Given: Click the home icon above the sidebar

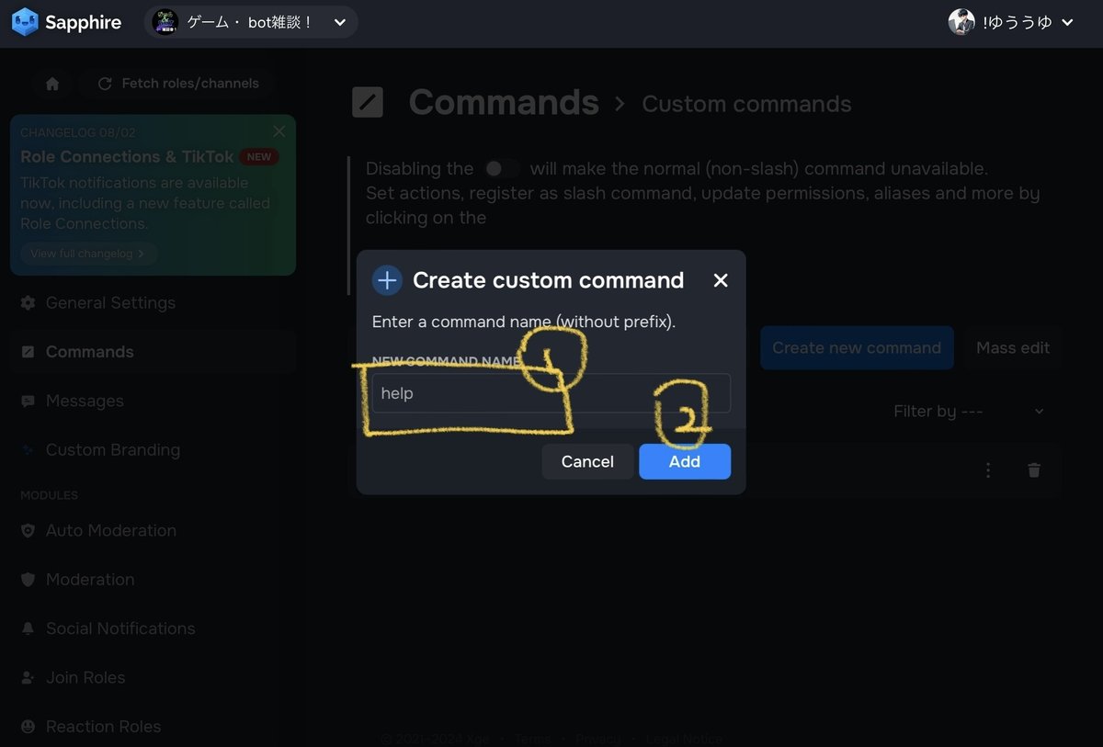Looking at the screenshot, I should [52, 83].
